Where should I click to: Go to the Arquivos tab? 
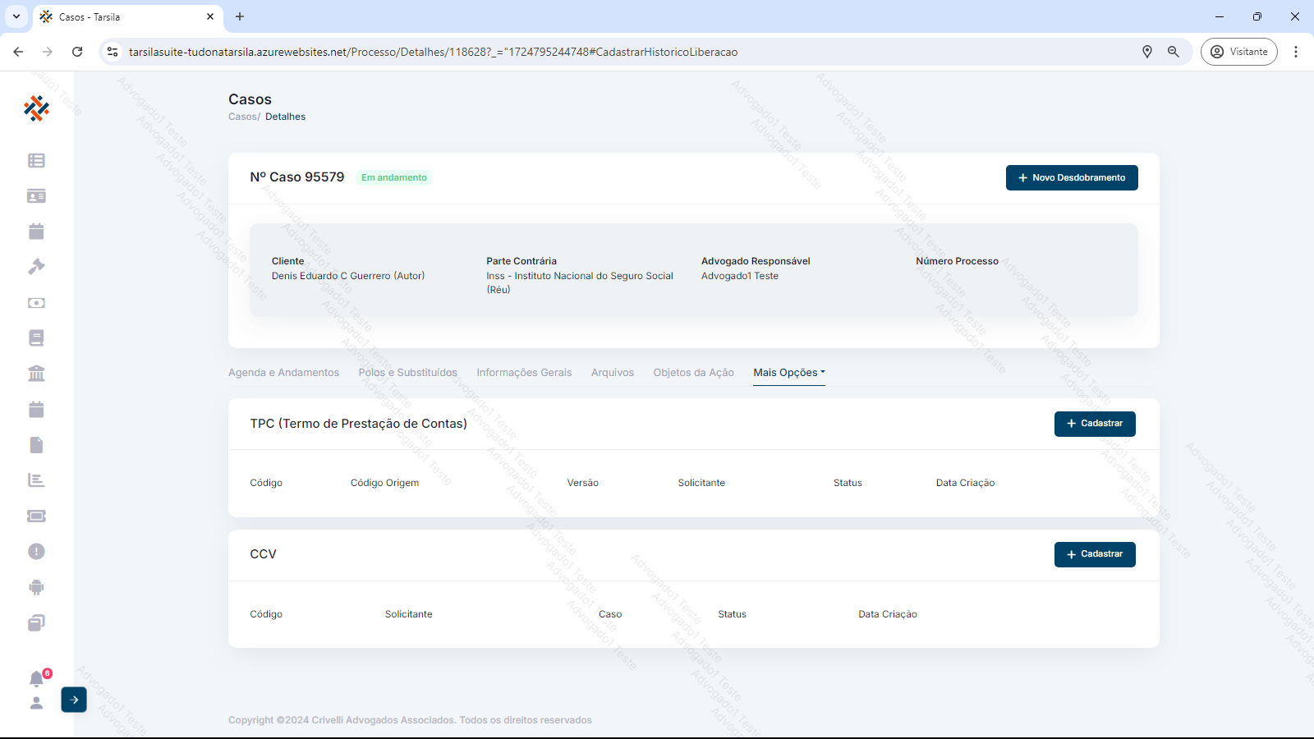click(x=613, y=373)
